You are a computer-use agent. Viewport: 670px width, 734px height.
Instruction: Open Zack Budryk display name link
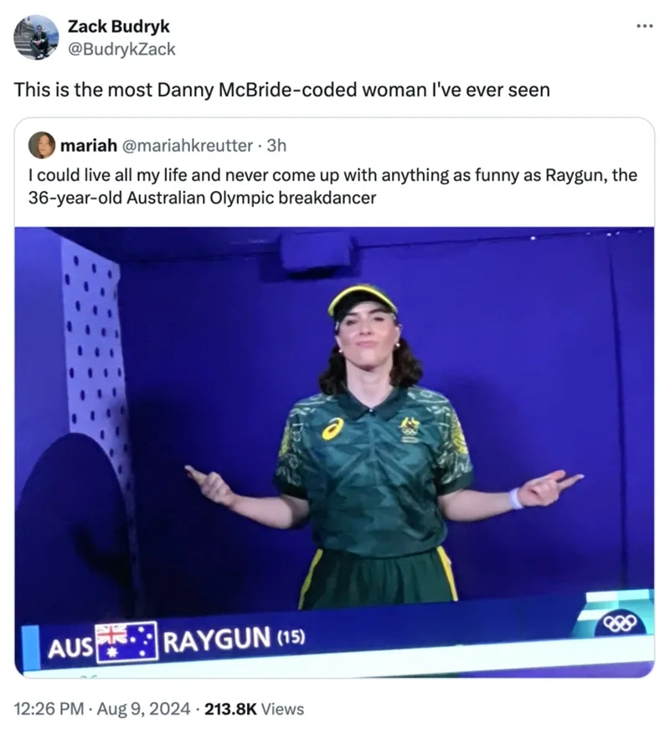coord(119,26)
